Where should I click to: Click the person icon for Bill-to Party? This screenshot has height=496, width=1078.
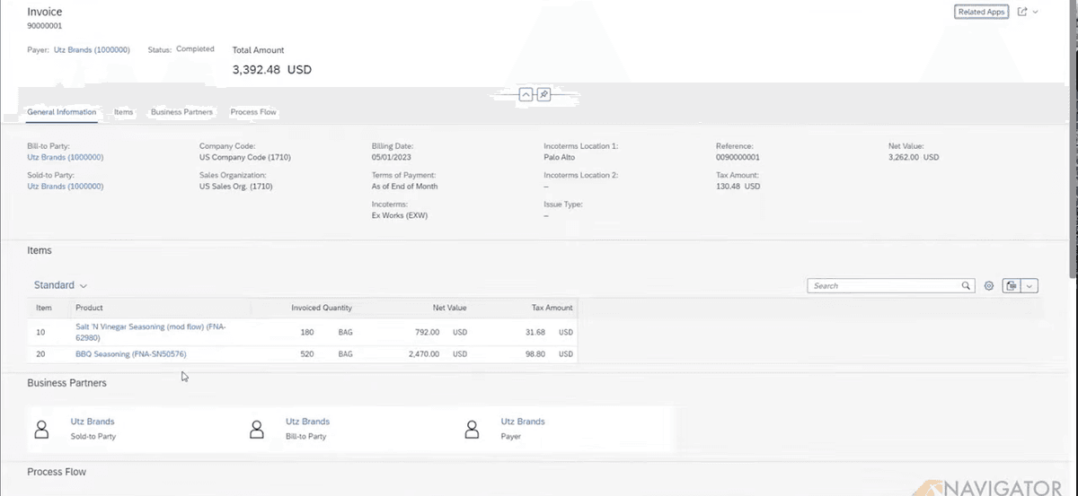tap(256, 429)
